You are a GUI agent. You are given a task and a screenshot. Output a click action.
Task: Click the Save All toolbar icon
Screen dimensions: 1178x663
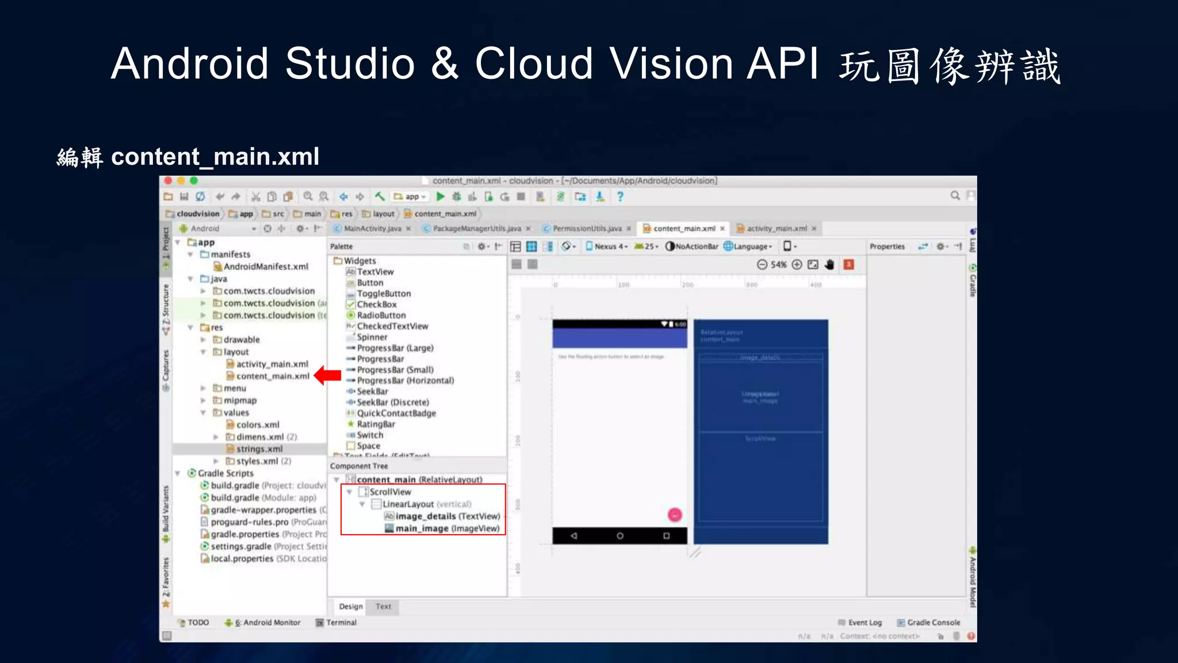184,197
